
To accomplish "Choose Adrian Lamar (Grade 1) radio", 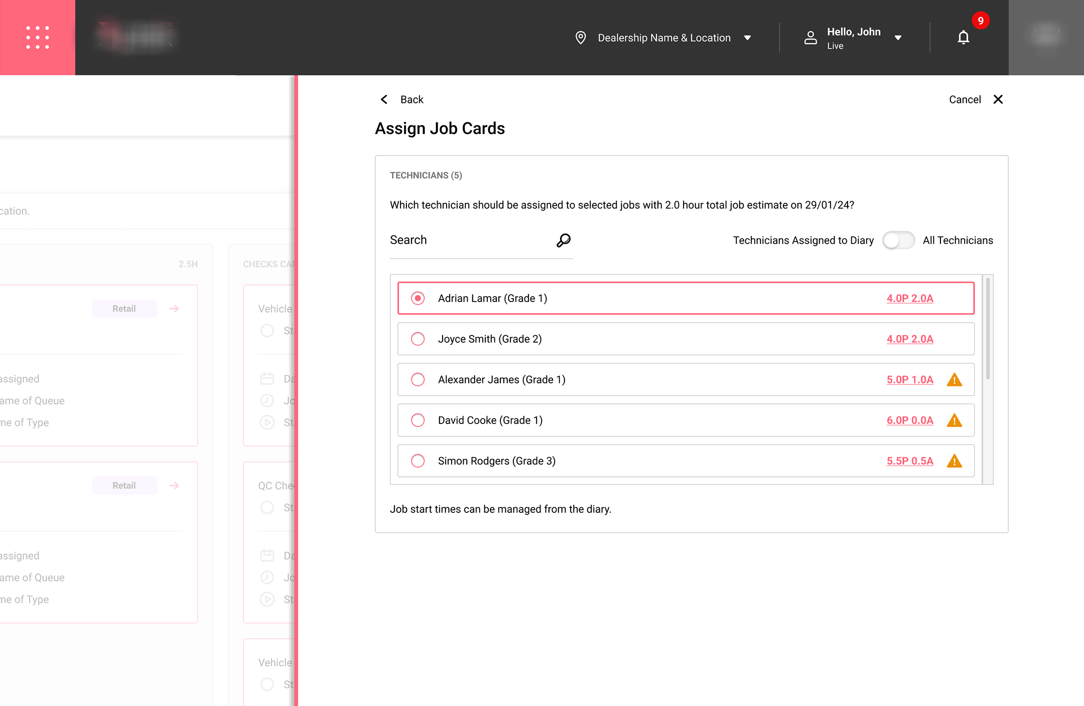I will pyautogui.click(x=418, y=299).
